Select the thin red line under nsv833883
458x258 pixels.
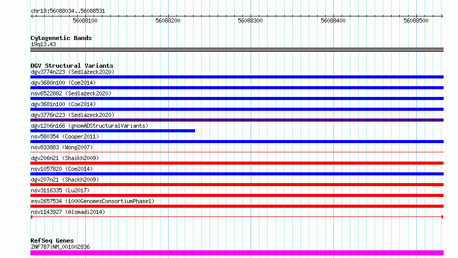pos(237,152)
